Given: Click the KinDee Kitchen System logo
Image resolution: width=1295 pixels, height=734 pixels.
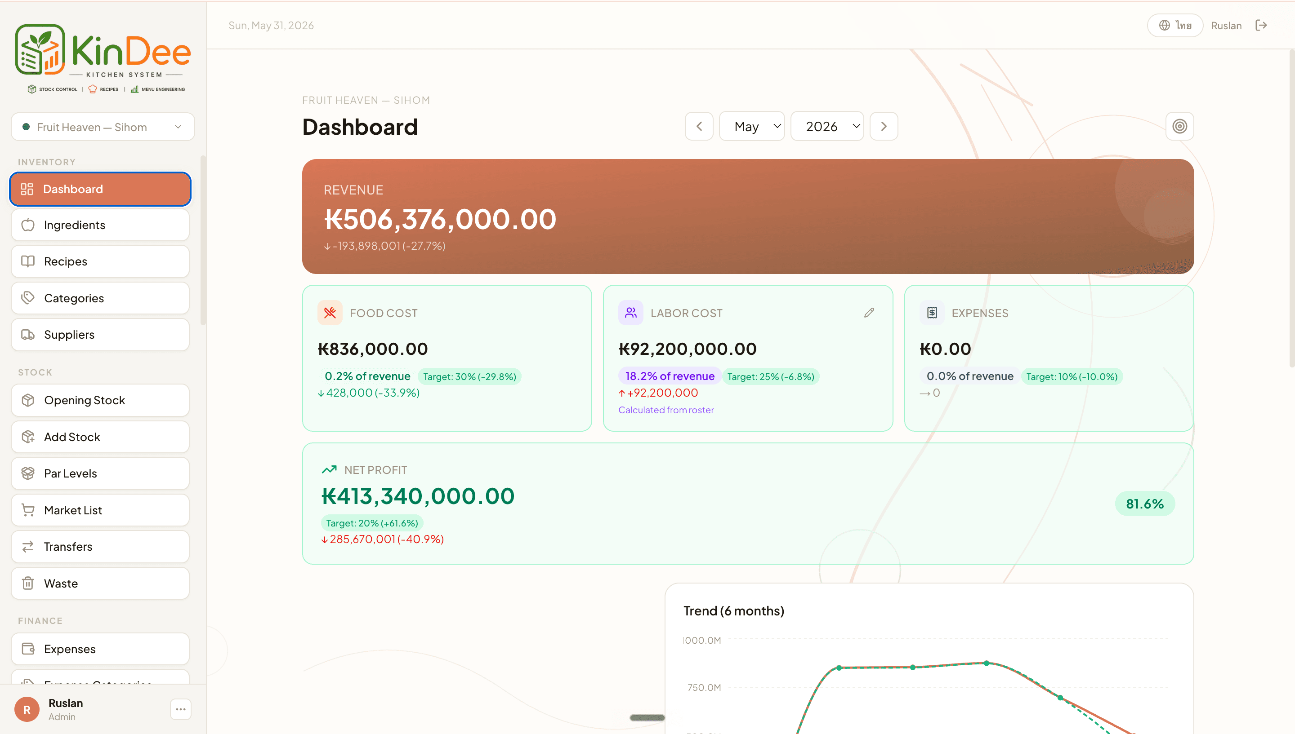Looking at the screenshot, I should (103, 58).
